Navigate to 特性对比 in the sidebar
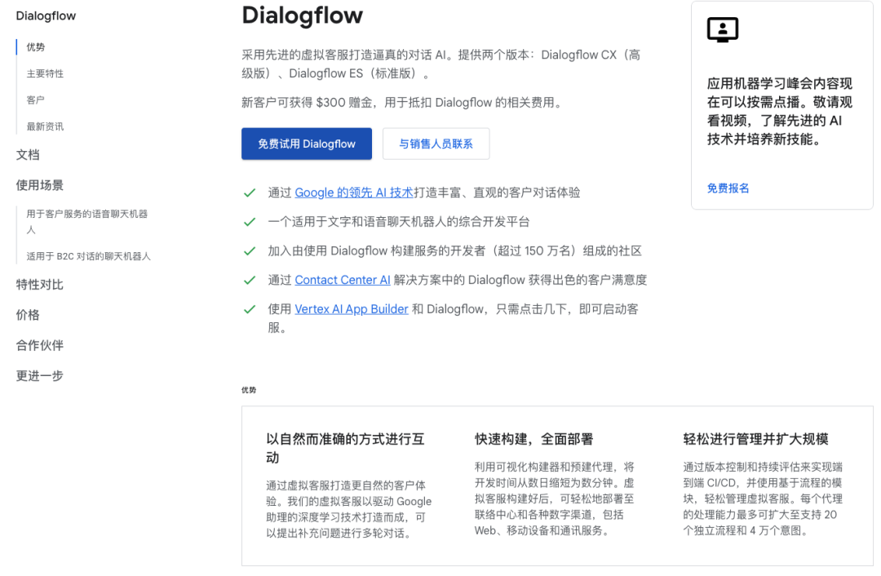 [x=39, y=285]
